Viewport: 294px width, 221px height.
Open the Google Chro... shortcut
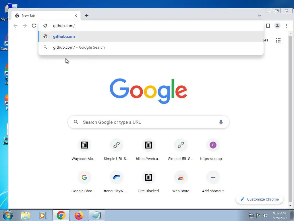[x=84, y=182]
